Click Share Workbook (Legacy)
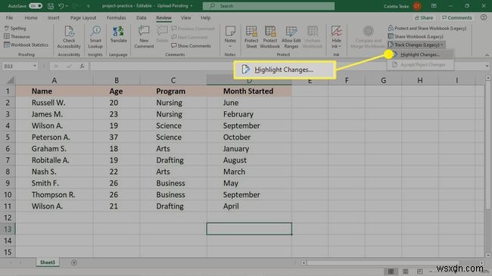Viewport: 492px width, 276px height. coord(416,37)
